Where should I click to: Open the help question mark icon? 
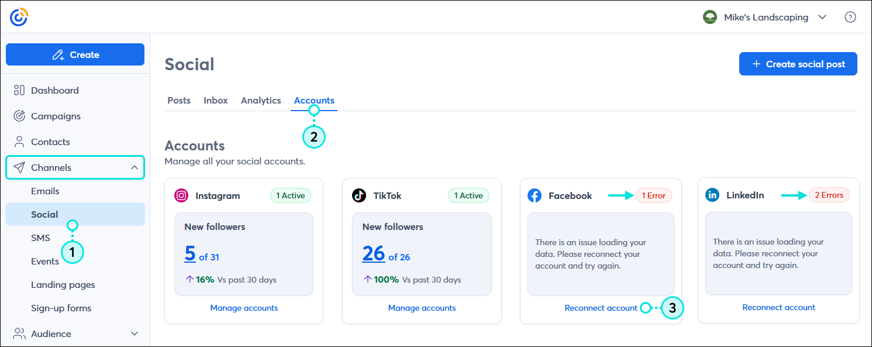click(850, 17)
